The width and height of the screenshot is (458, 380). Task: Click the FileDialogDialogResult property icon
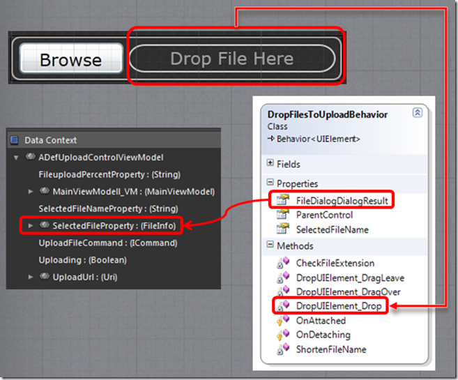click(282, 200)
